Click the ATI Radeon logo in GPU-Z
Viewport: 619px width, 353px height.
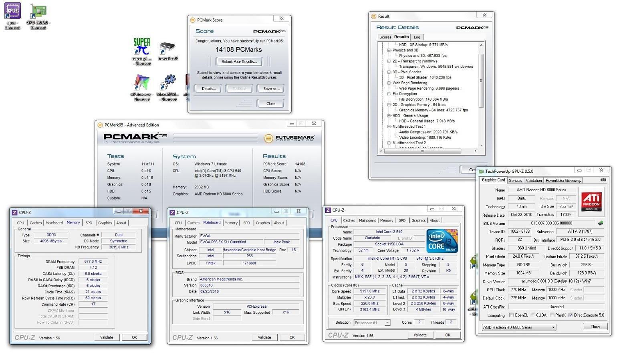tap(591, 202)
